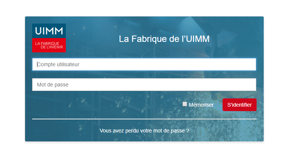
Task: Click the blank white page area below the login panel
Action: [144, 155]
